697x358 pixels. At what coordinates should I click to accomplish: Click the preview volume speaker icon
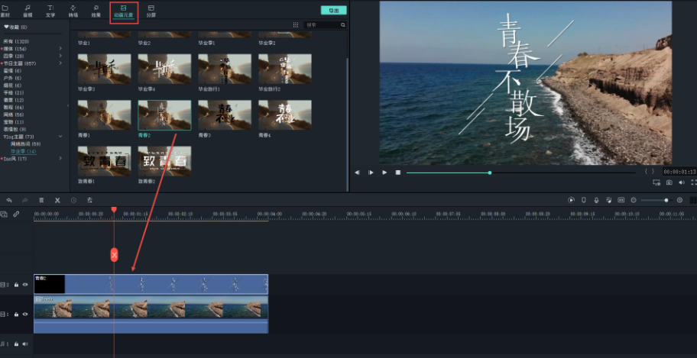point(682,182)
